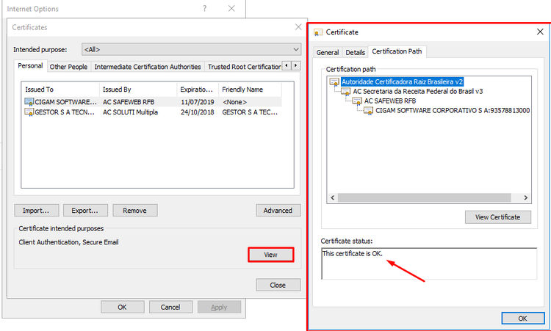Screen dimensions: 551x331
Task: Open the Intended purpose dropdown
Action: (x=192, y=49)
